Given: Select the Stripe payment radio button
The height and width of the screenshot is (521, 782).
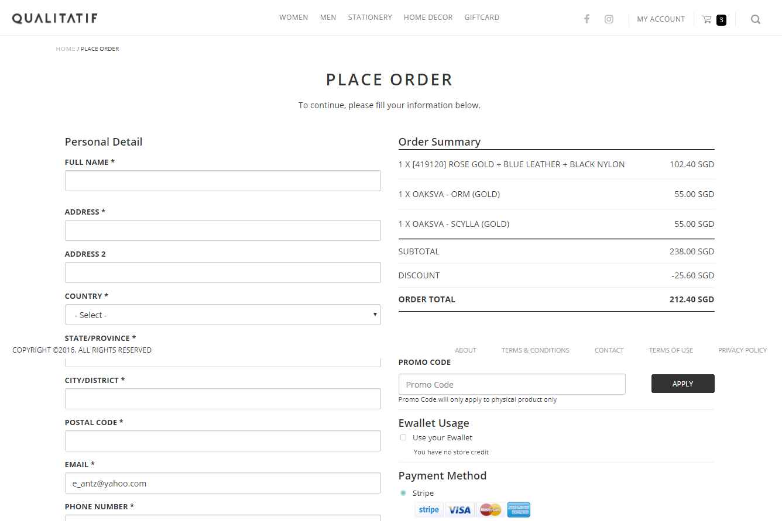Looking at the screenshot, I should pos(403,493).
